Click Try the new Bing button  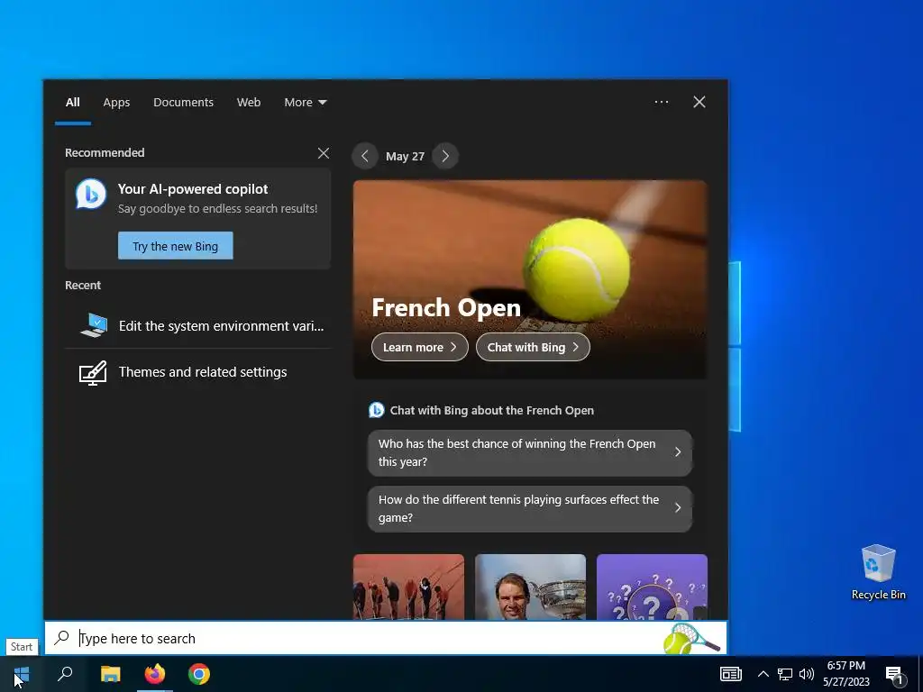(176, 245)
